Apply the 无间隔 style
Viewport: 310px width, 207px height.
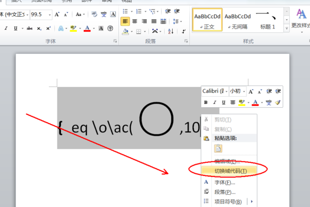[x=238, y=20]
